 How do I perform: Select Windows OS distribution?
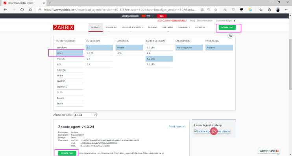(69, 47)
